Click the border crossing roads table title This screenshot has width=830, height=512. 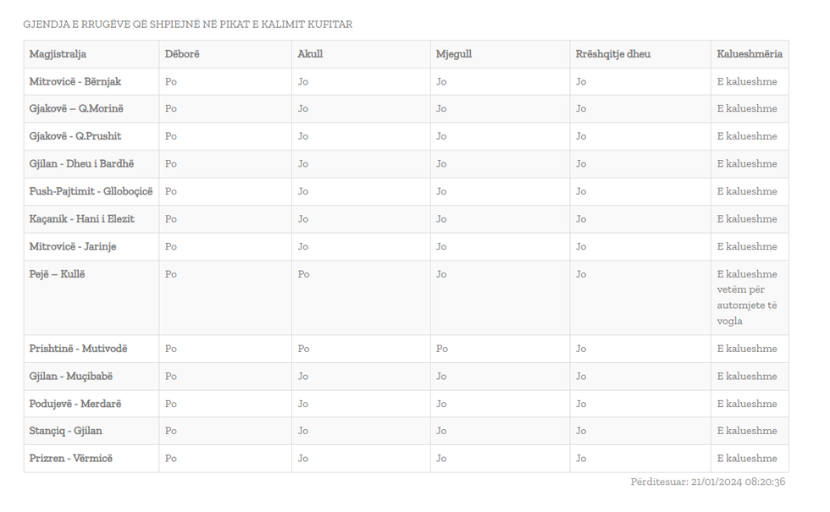pyautogui.click(x=187, y=25)
